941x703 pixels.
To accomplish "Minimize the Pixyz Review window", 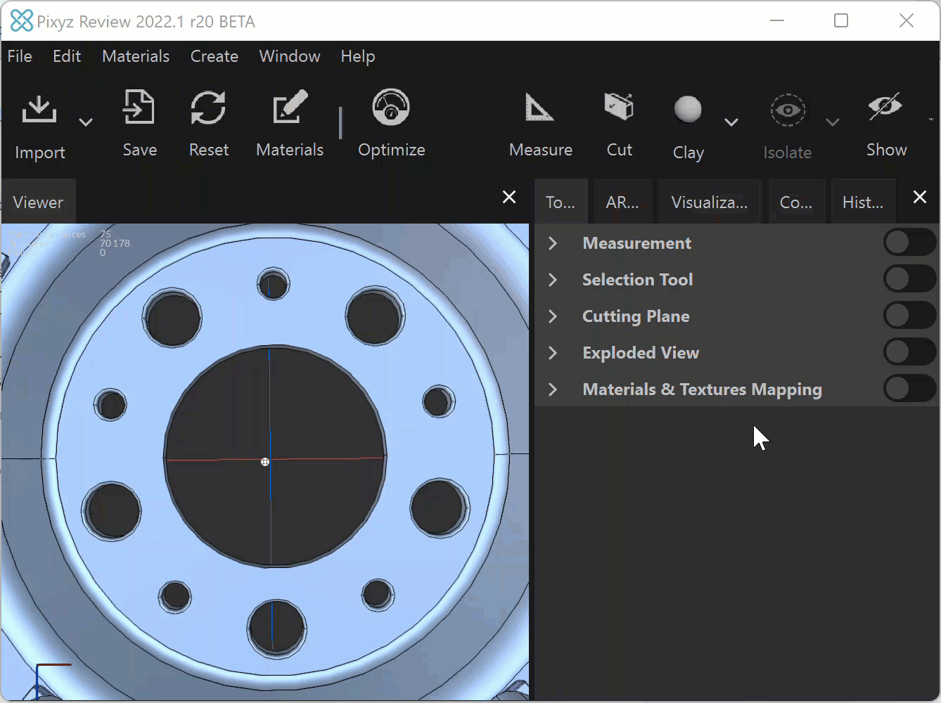I will click(777, 20).
